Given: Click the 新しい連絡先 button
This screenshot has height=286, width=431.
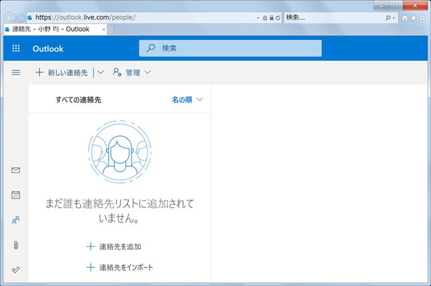Looking at the screenshot, I should pos(61,73).
